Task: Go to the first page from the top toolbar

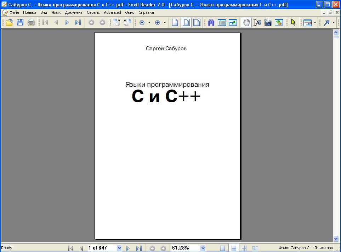Action: (x=45, y=22)
